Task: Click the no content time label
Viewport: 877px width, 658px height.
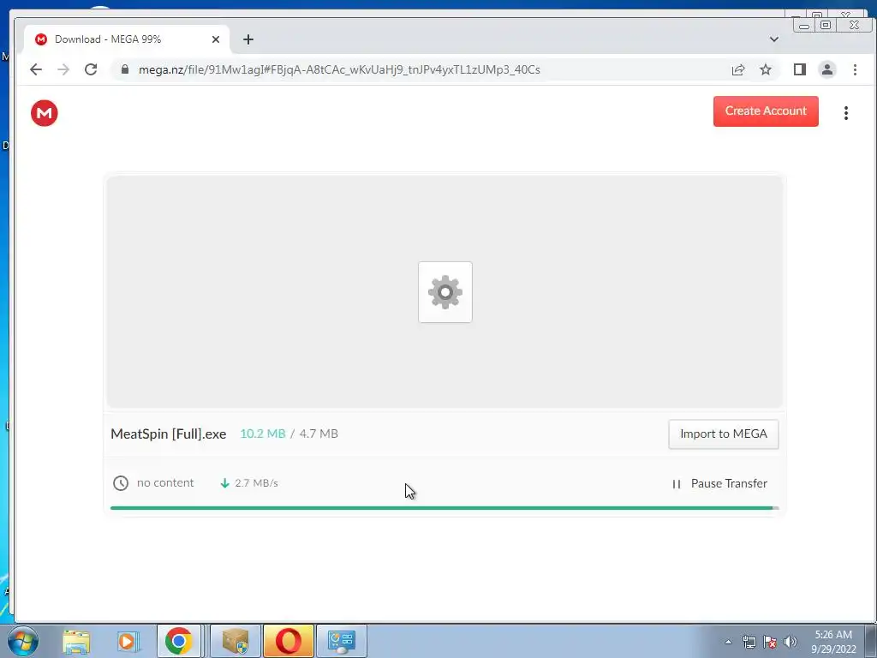Action: click(165, 483)
